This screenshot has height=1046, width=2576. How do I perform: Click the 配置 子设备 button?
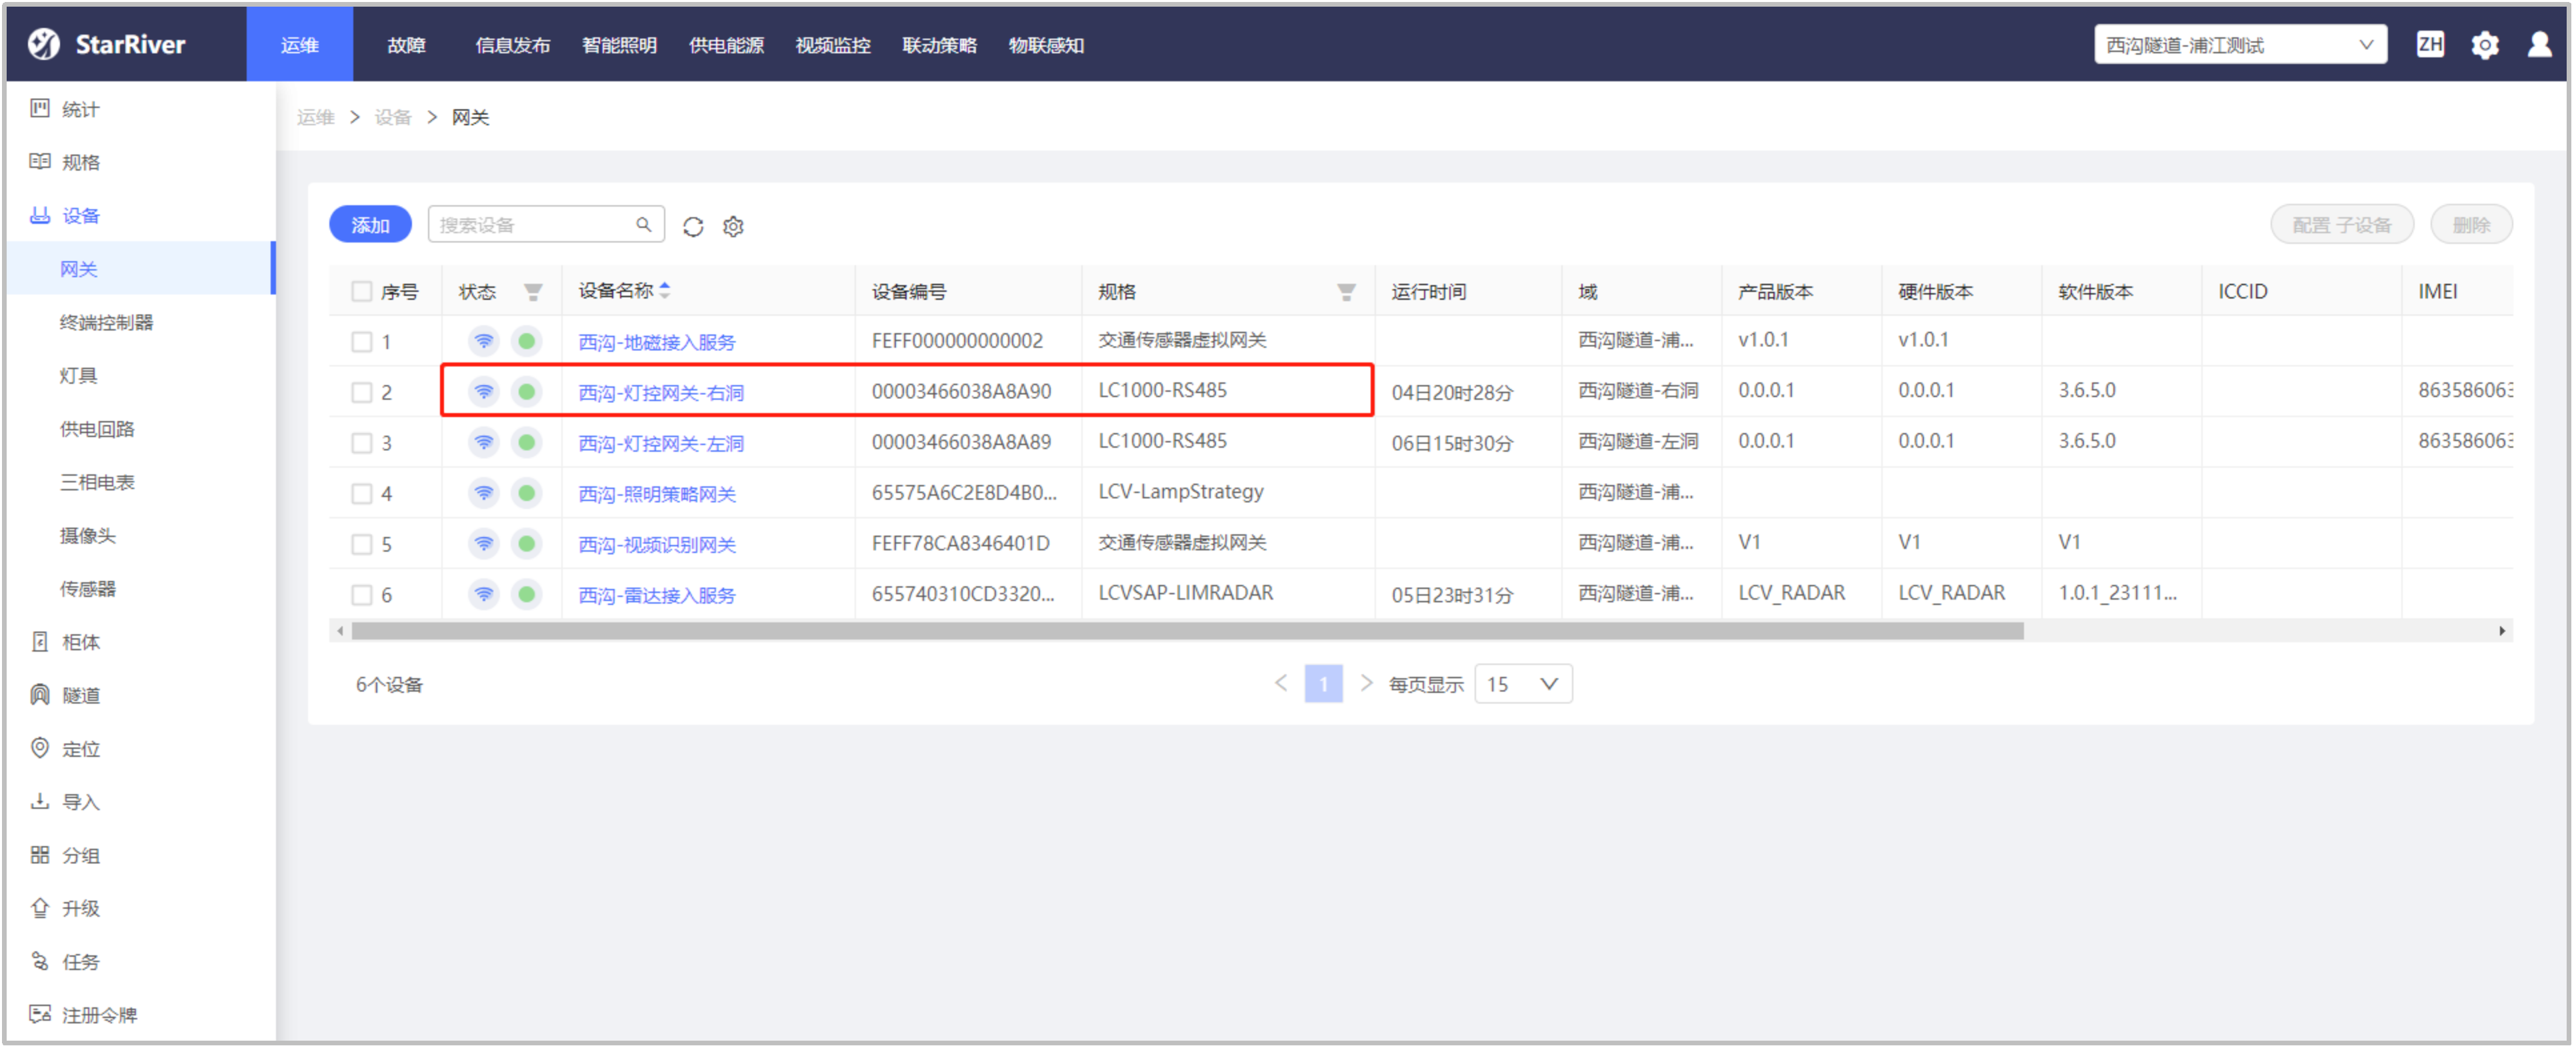pos(2342,225)
